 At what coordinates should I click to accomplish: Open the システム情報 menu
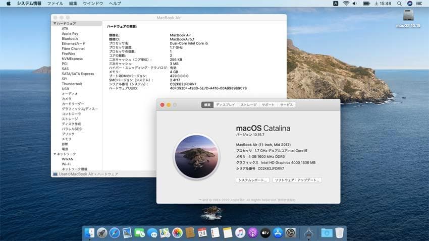pos(29,4)
